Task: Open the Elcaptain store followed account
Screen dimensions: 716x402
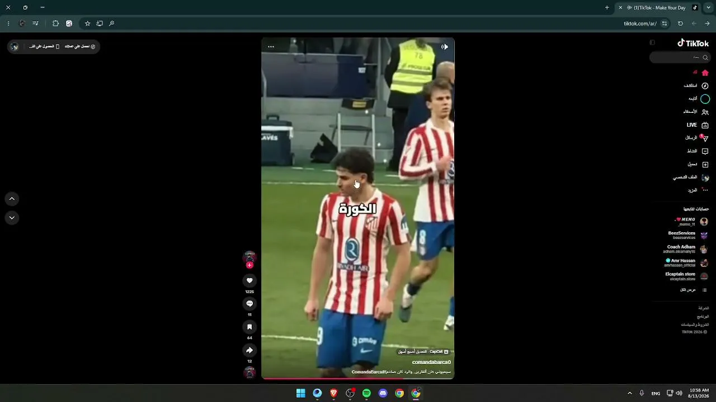Action: [x=686, y=276]
